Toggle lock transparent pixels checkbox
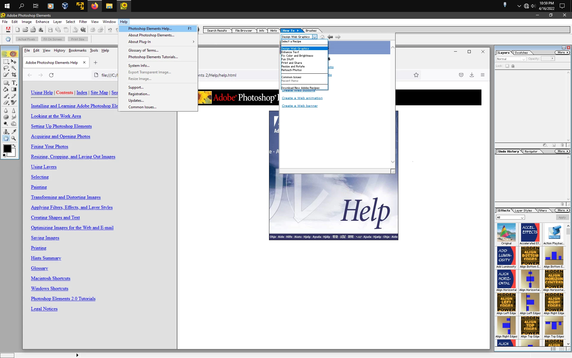The width and height of the screenshot is (572, 358). click(x=507, y=66)
